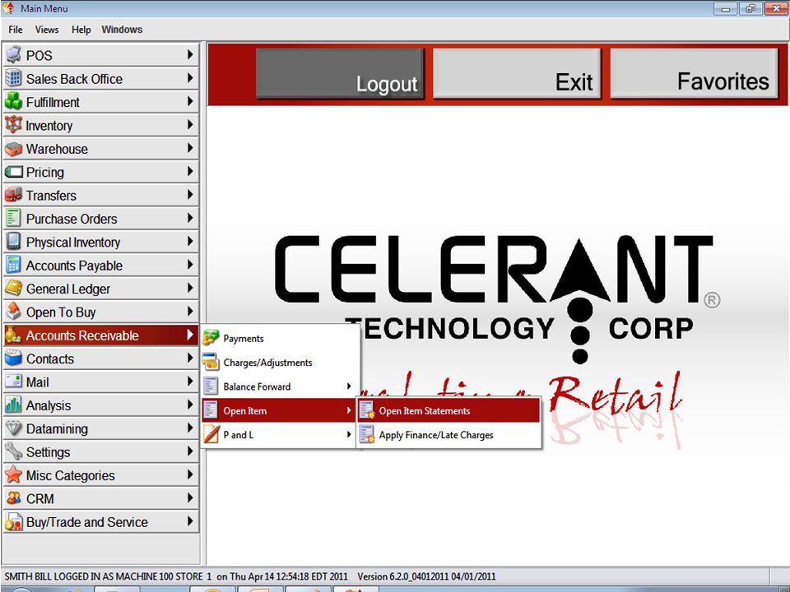
Task: Choose Apply Finance/Late Charges
Action: (x=448, y=434)
